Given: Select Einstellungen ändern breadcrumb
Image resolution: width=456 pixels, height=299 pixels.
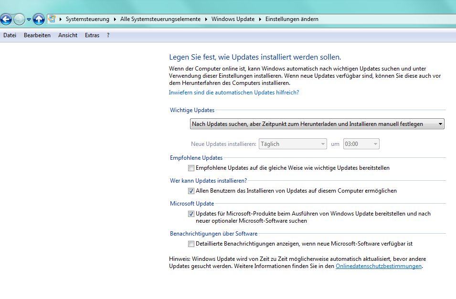Looking at the screenshot, I should [292, 19].
